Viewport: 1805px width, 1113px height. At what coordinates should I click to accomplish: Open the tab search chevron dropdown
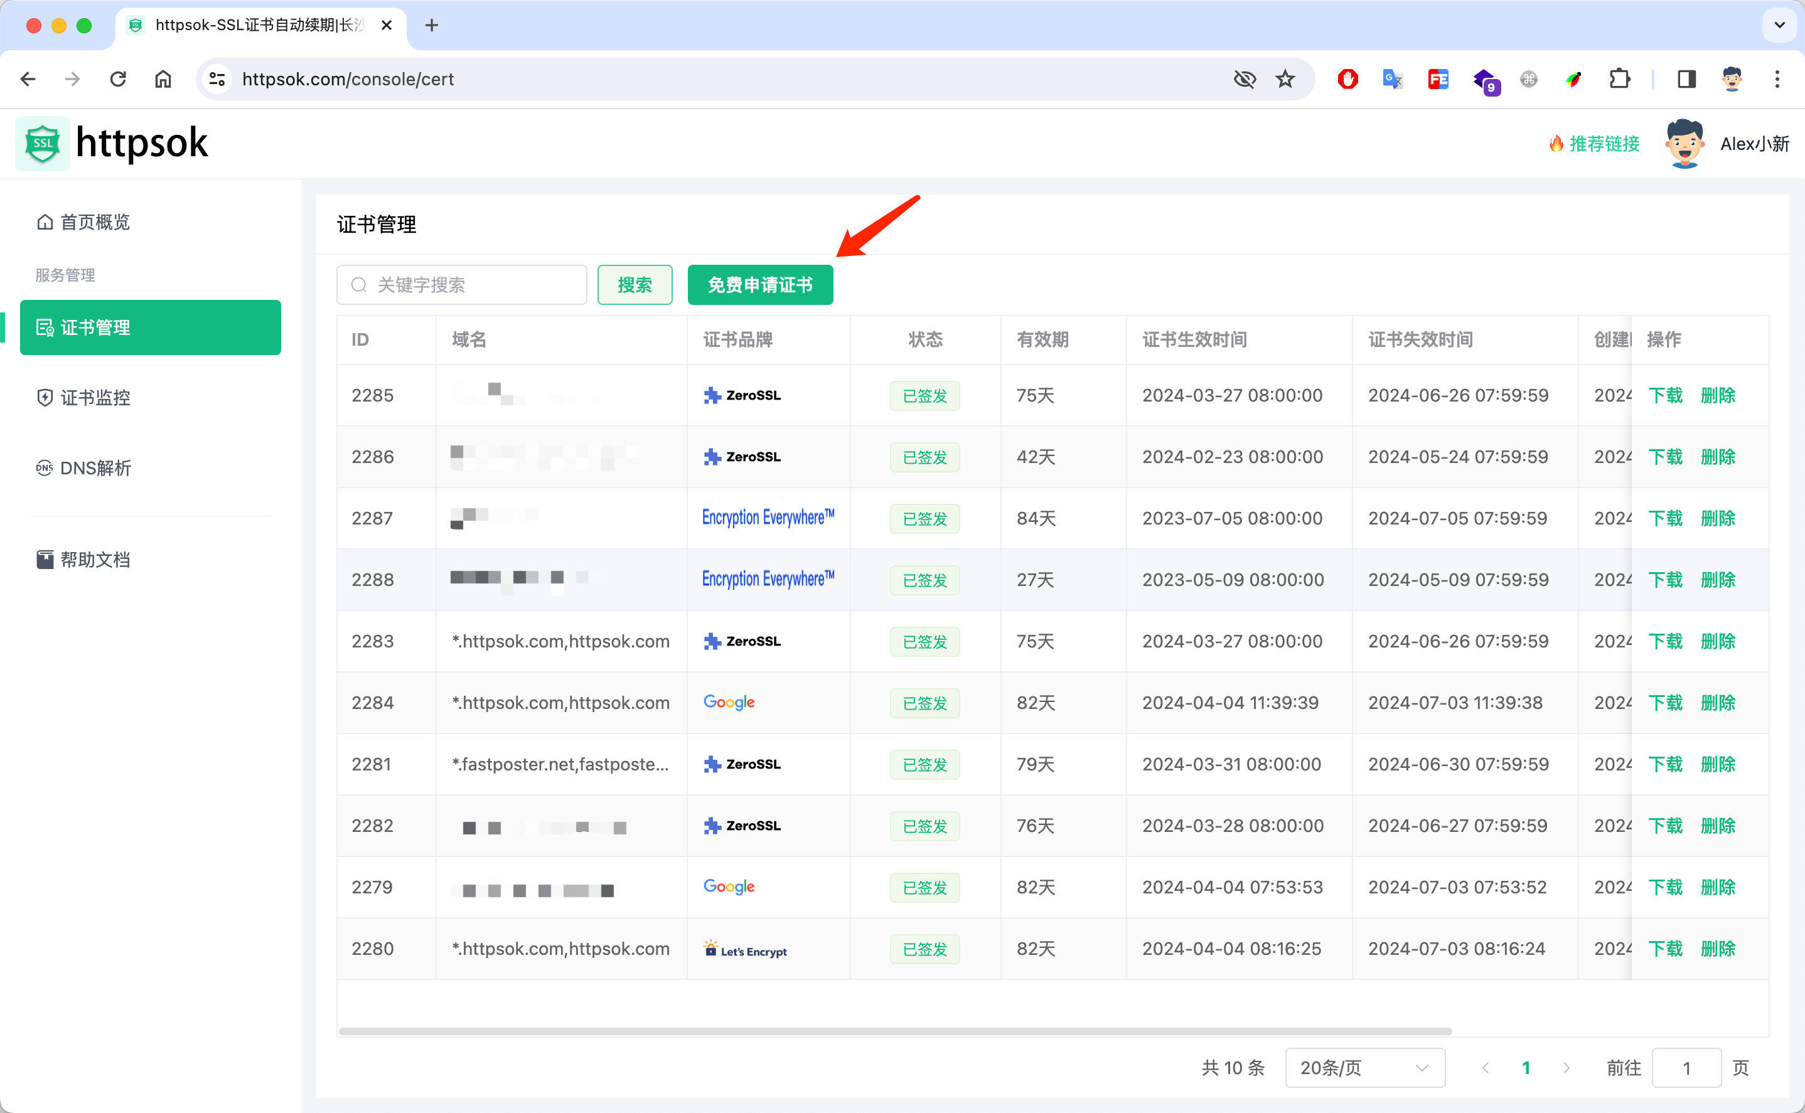click(1779, 26)
